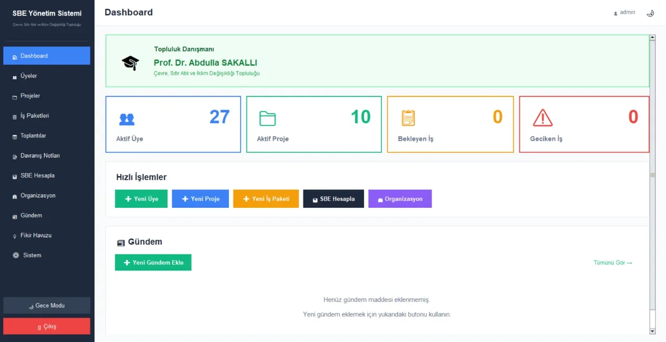Screen dimensions: 666x342
Task: Select Fikir Havuzu in the sidebar
Action: pyautogui.click(x=47, y=235)
